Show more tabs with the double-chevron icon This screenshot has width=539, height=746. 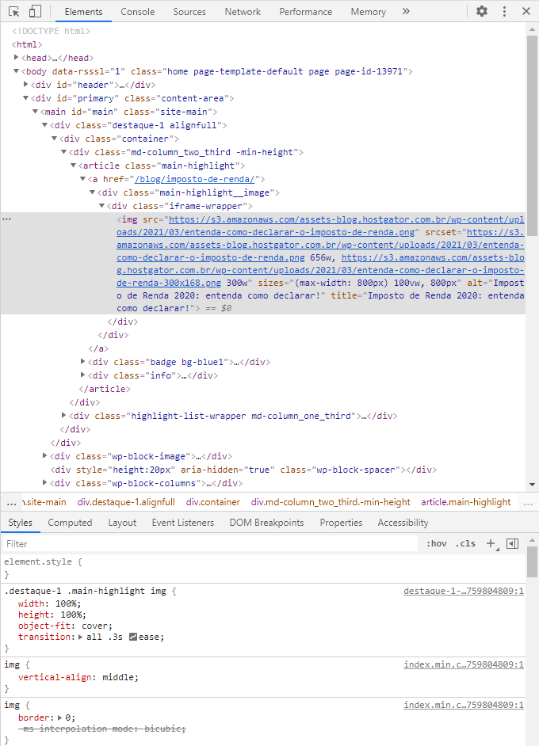(406, 12)
